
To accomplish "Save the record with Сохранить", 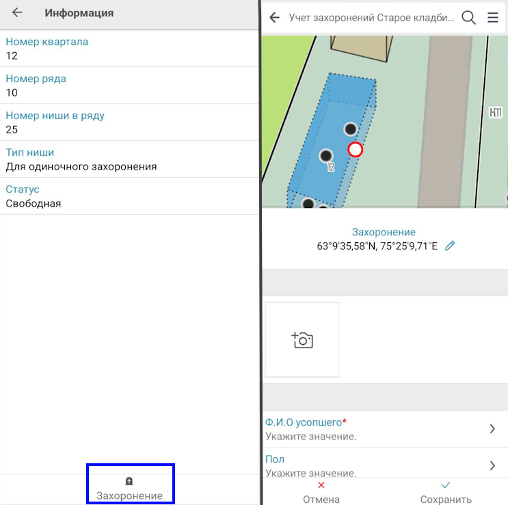I will tap(446, 492).
